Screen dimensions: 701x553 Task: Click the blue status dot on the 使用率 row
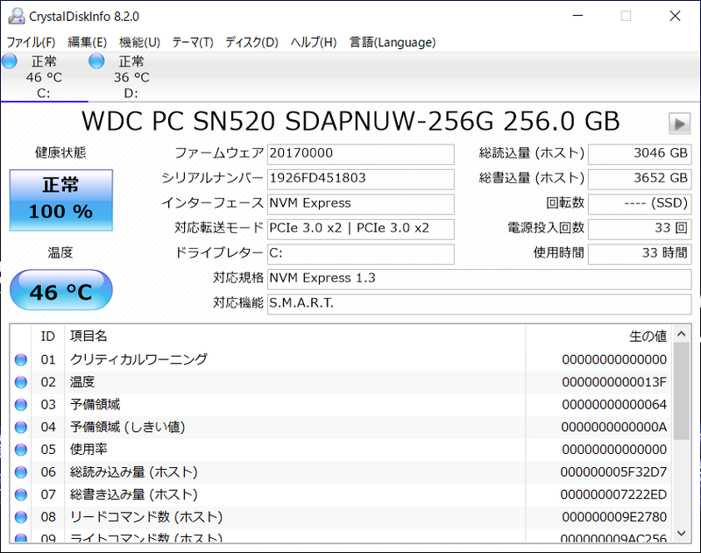(x=19, y=450)
